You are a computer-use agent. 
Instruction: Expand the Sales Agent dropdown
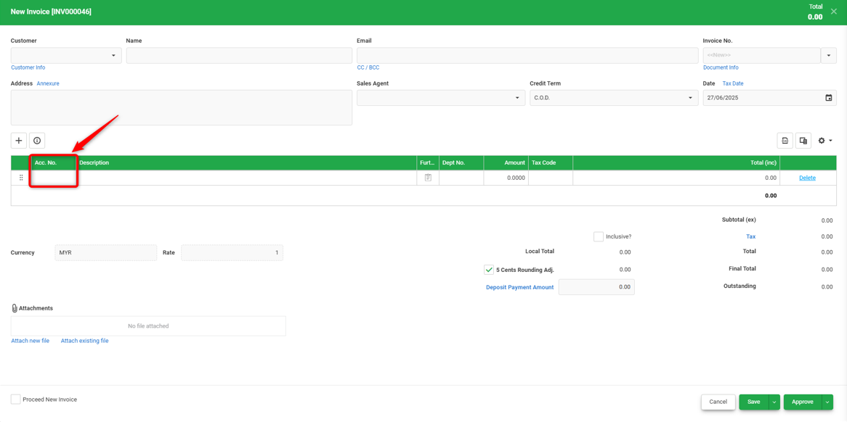[x=517, y=98]
